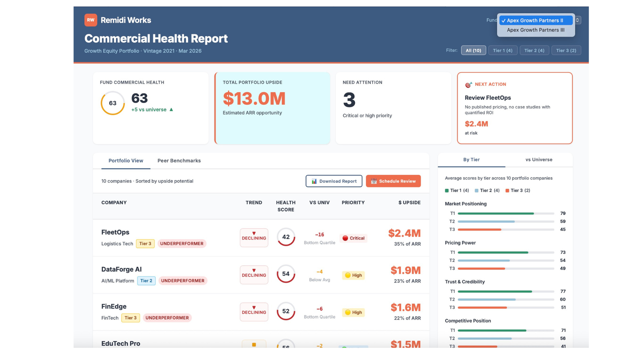Viewport: 635px width, 357px height.
Task: Click the Schedule Review button
Action: (393, 181)
